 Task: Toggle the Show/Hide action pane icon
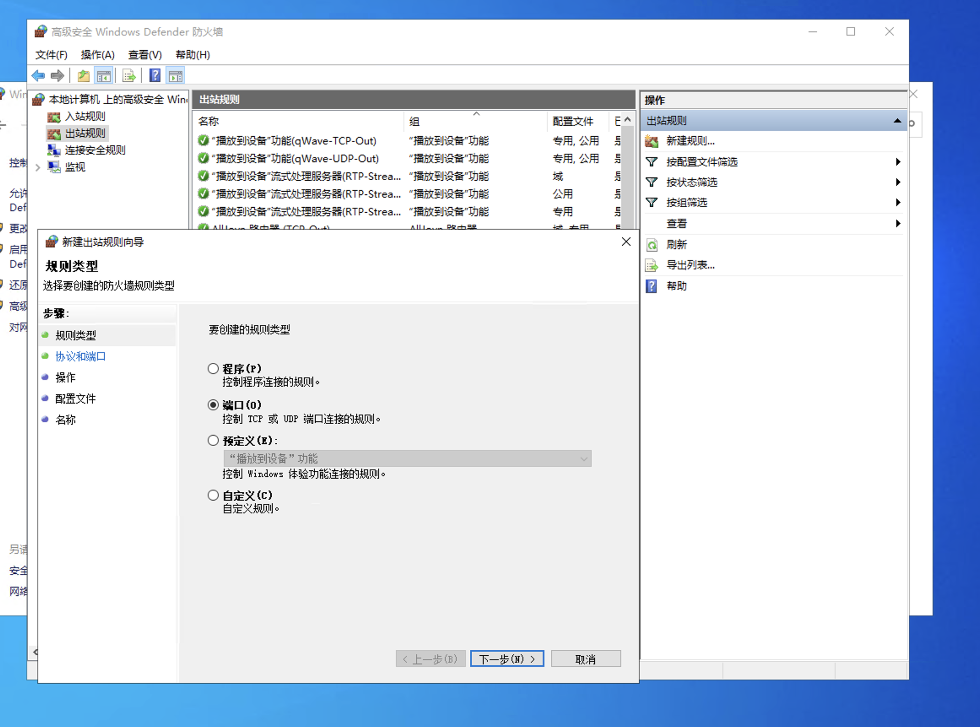(176, 76)
